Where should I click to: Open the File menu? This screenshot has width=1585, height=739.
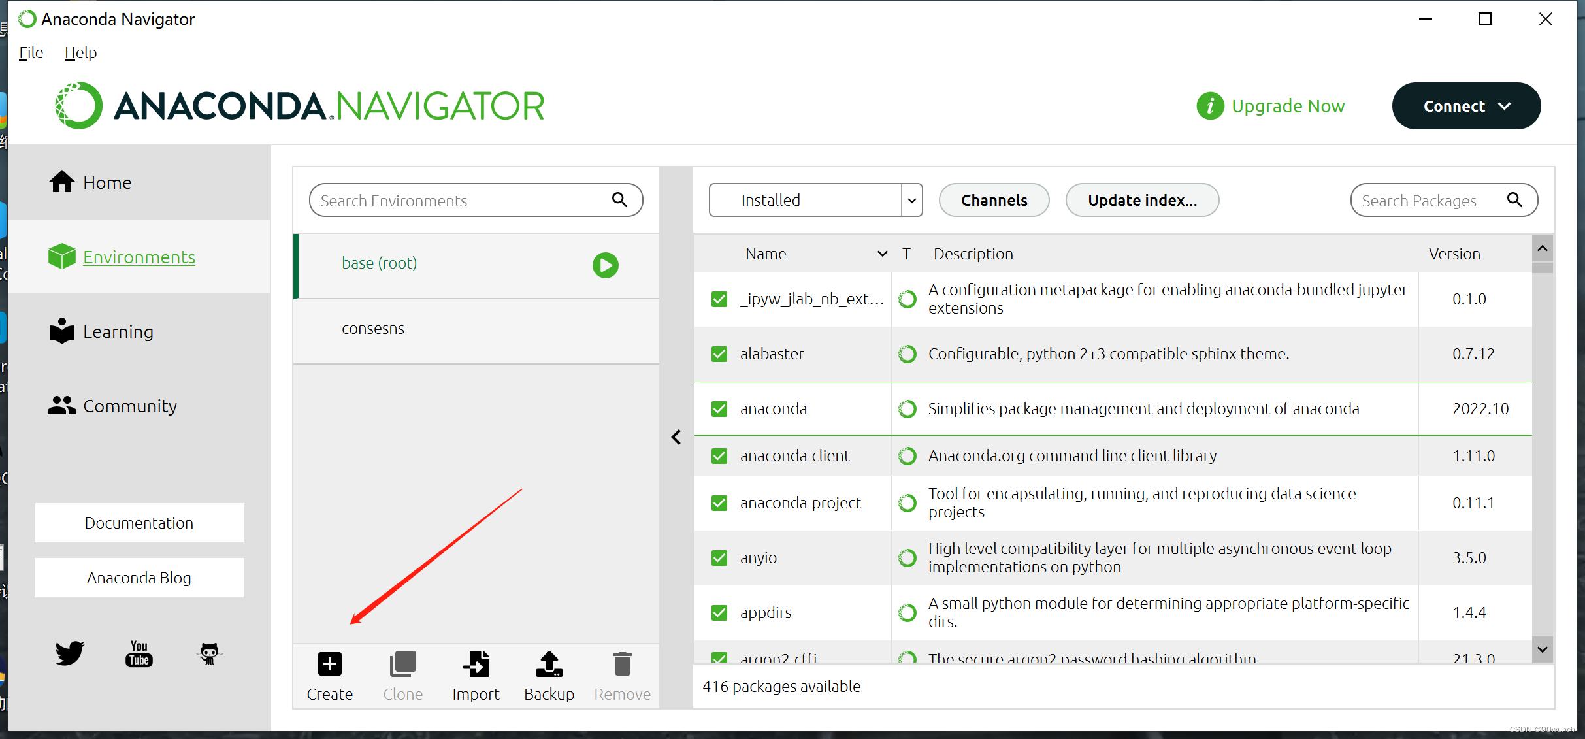pos(31,53)
